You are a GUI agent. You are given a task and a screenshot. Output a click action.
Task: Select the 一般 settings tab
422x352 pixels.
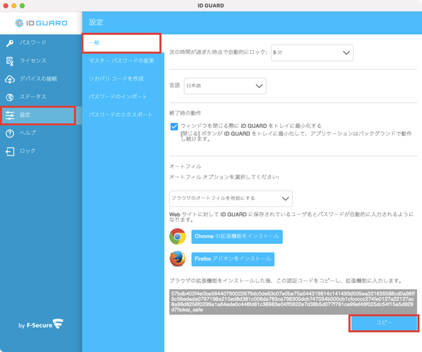(122, 43)
